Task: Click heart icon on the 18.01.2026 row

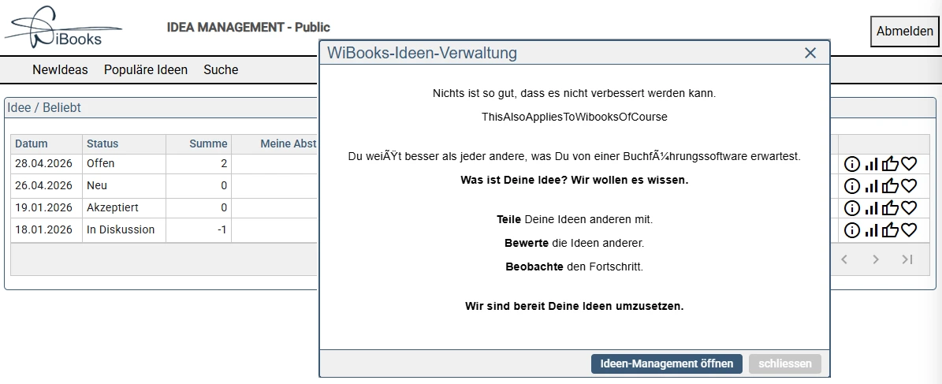Action: (909, 229)
